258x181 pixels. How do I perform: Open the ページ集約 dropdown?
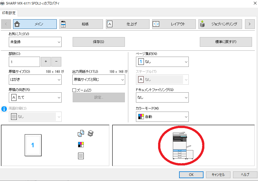(x=162, y=61)
